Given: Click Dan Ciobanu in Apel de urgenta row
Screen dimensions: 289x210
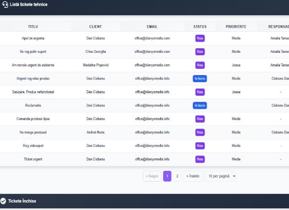Looking at the screenshot, I should point(95,38).
